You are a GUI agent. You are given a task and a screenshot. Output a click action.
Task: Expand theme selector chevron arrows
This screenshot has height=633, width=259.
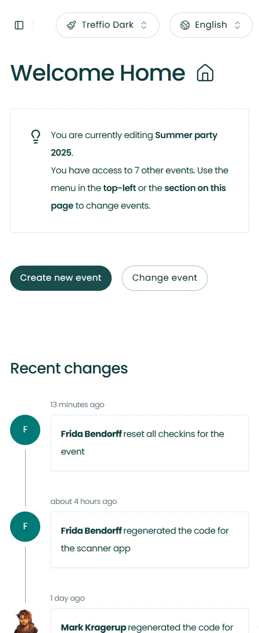[x=144, y=25]
